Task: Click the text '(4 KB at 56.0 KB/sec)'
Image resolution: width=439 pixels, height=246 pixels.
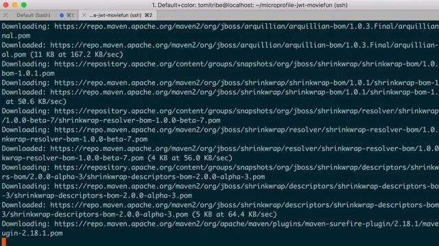Action: tap(190, 158)
